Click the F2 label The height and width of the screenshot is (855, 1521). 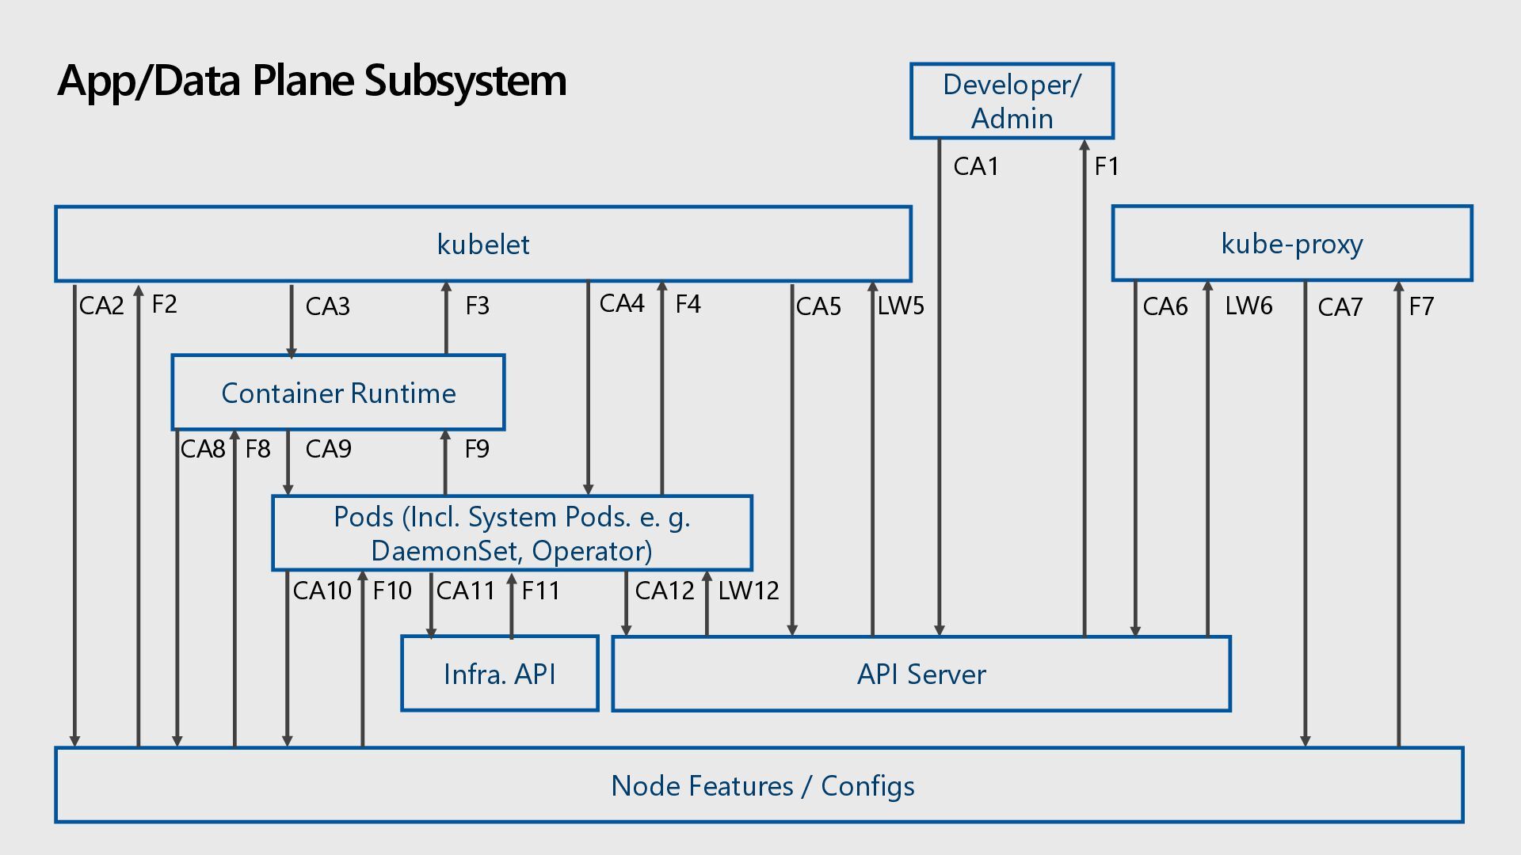pyautogui.click(x=165, y=304)
